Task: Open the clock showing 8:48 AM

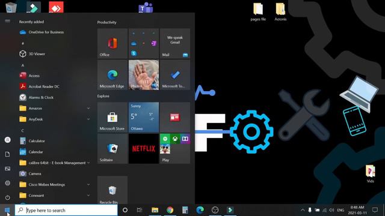Action: click(x=357, y=210)
